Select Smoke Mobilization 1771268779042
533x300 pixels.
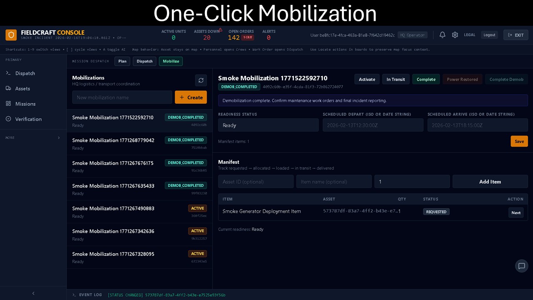[x=139, y=144]
